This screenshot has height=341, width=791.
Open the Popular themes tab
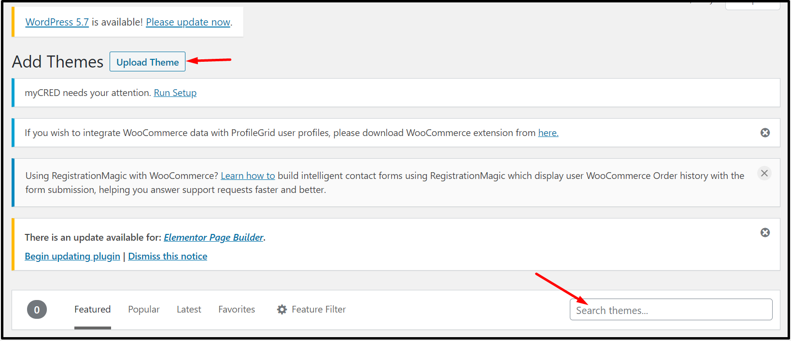point(143,310)
